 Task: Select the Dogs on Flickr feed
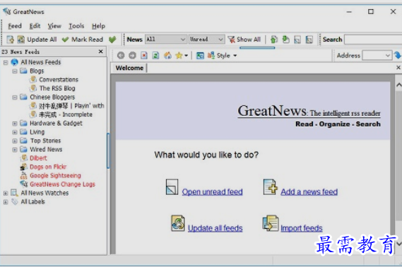[48, 167]
